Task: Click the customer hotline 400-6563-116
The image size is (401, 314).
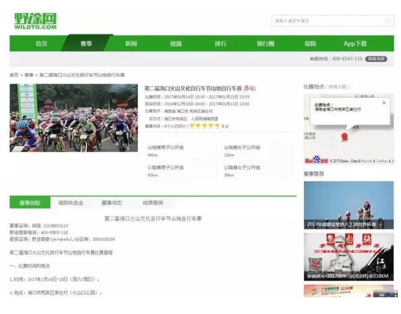Action: 347,59
